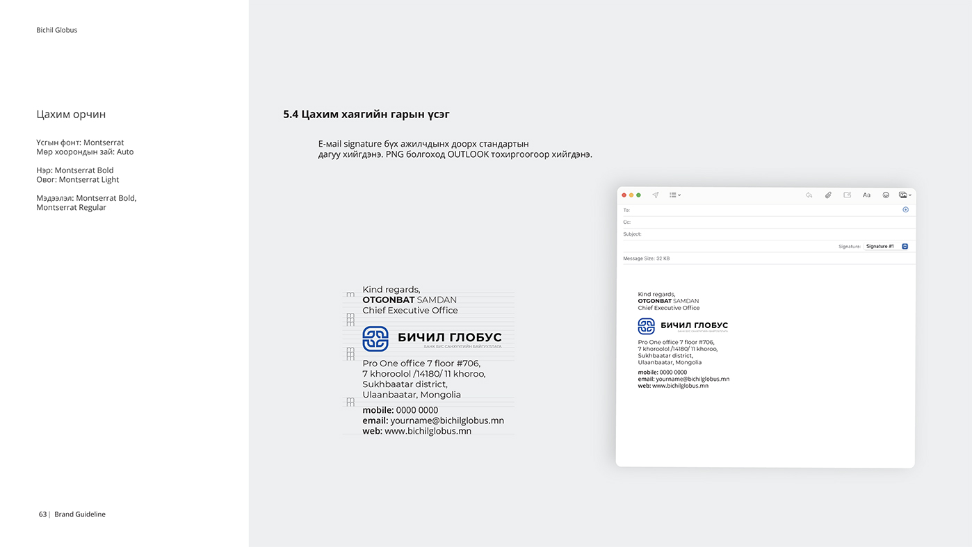972x547 pixels.
Task: Open the header fields list dropdown
Action: pyautogui.click(x=674, y=195)
